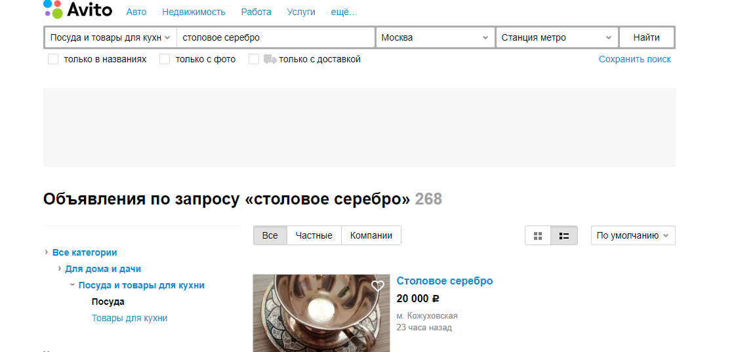Open 'Работа' top menu
This screenshot has height=352, width=736.
256,12
